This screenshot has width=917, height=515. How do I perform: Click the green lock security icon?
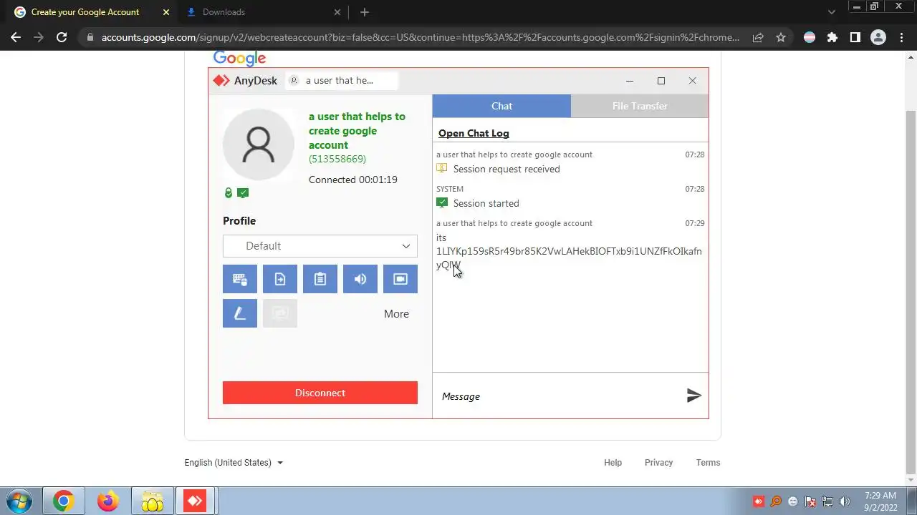point(229,193)
